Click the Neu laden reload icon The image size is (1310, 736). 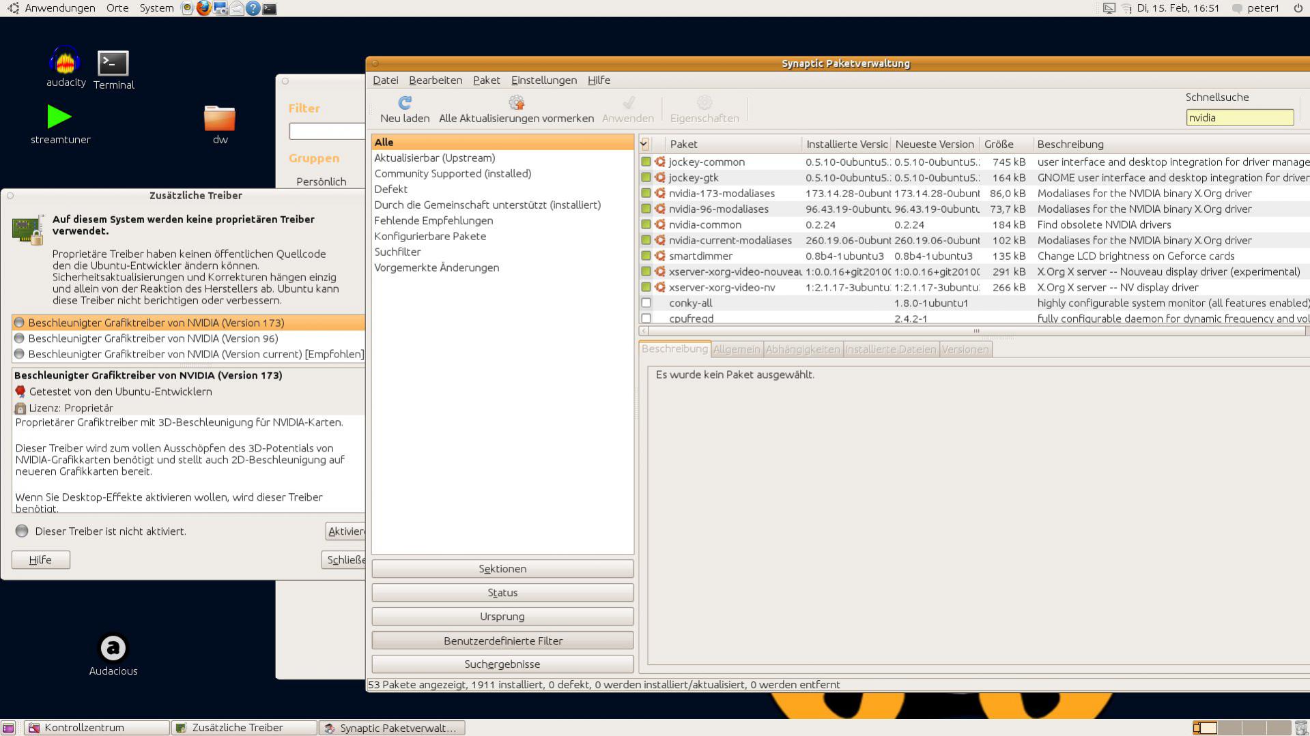(x=405, y=102)
